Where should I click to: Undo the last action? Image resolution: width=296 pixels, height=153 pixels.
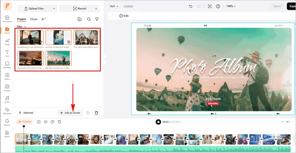click(191, 6)
